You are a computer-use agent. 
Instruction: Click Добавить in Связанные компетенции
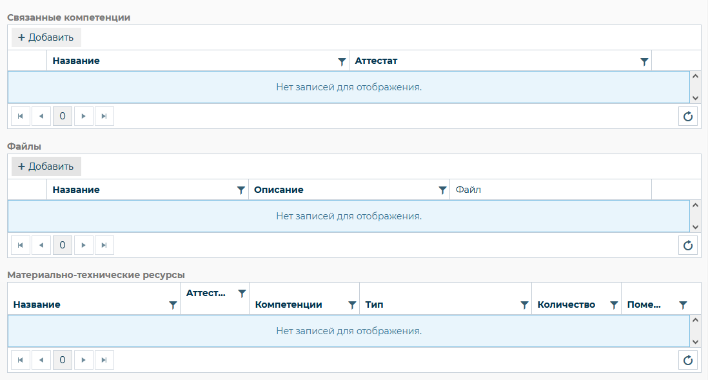click(46, 37)
